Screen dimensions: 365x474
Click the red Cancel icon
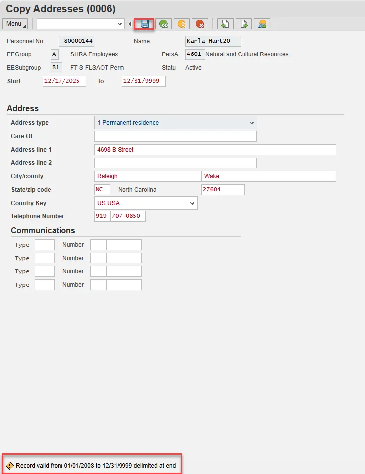coord(200,24)
